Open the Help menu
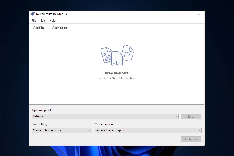Image resolution: width=234 pixels, height=156 pixels. point(52,20)
